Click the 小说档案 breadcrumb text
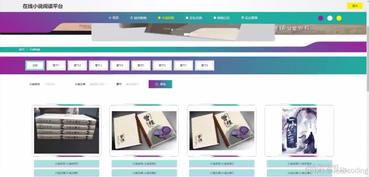 tap(35, 50)
